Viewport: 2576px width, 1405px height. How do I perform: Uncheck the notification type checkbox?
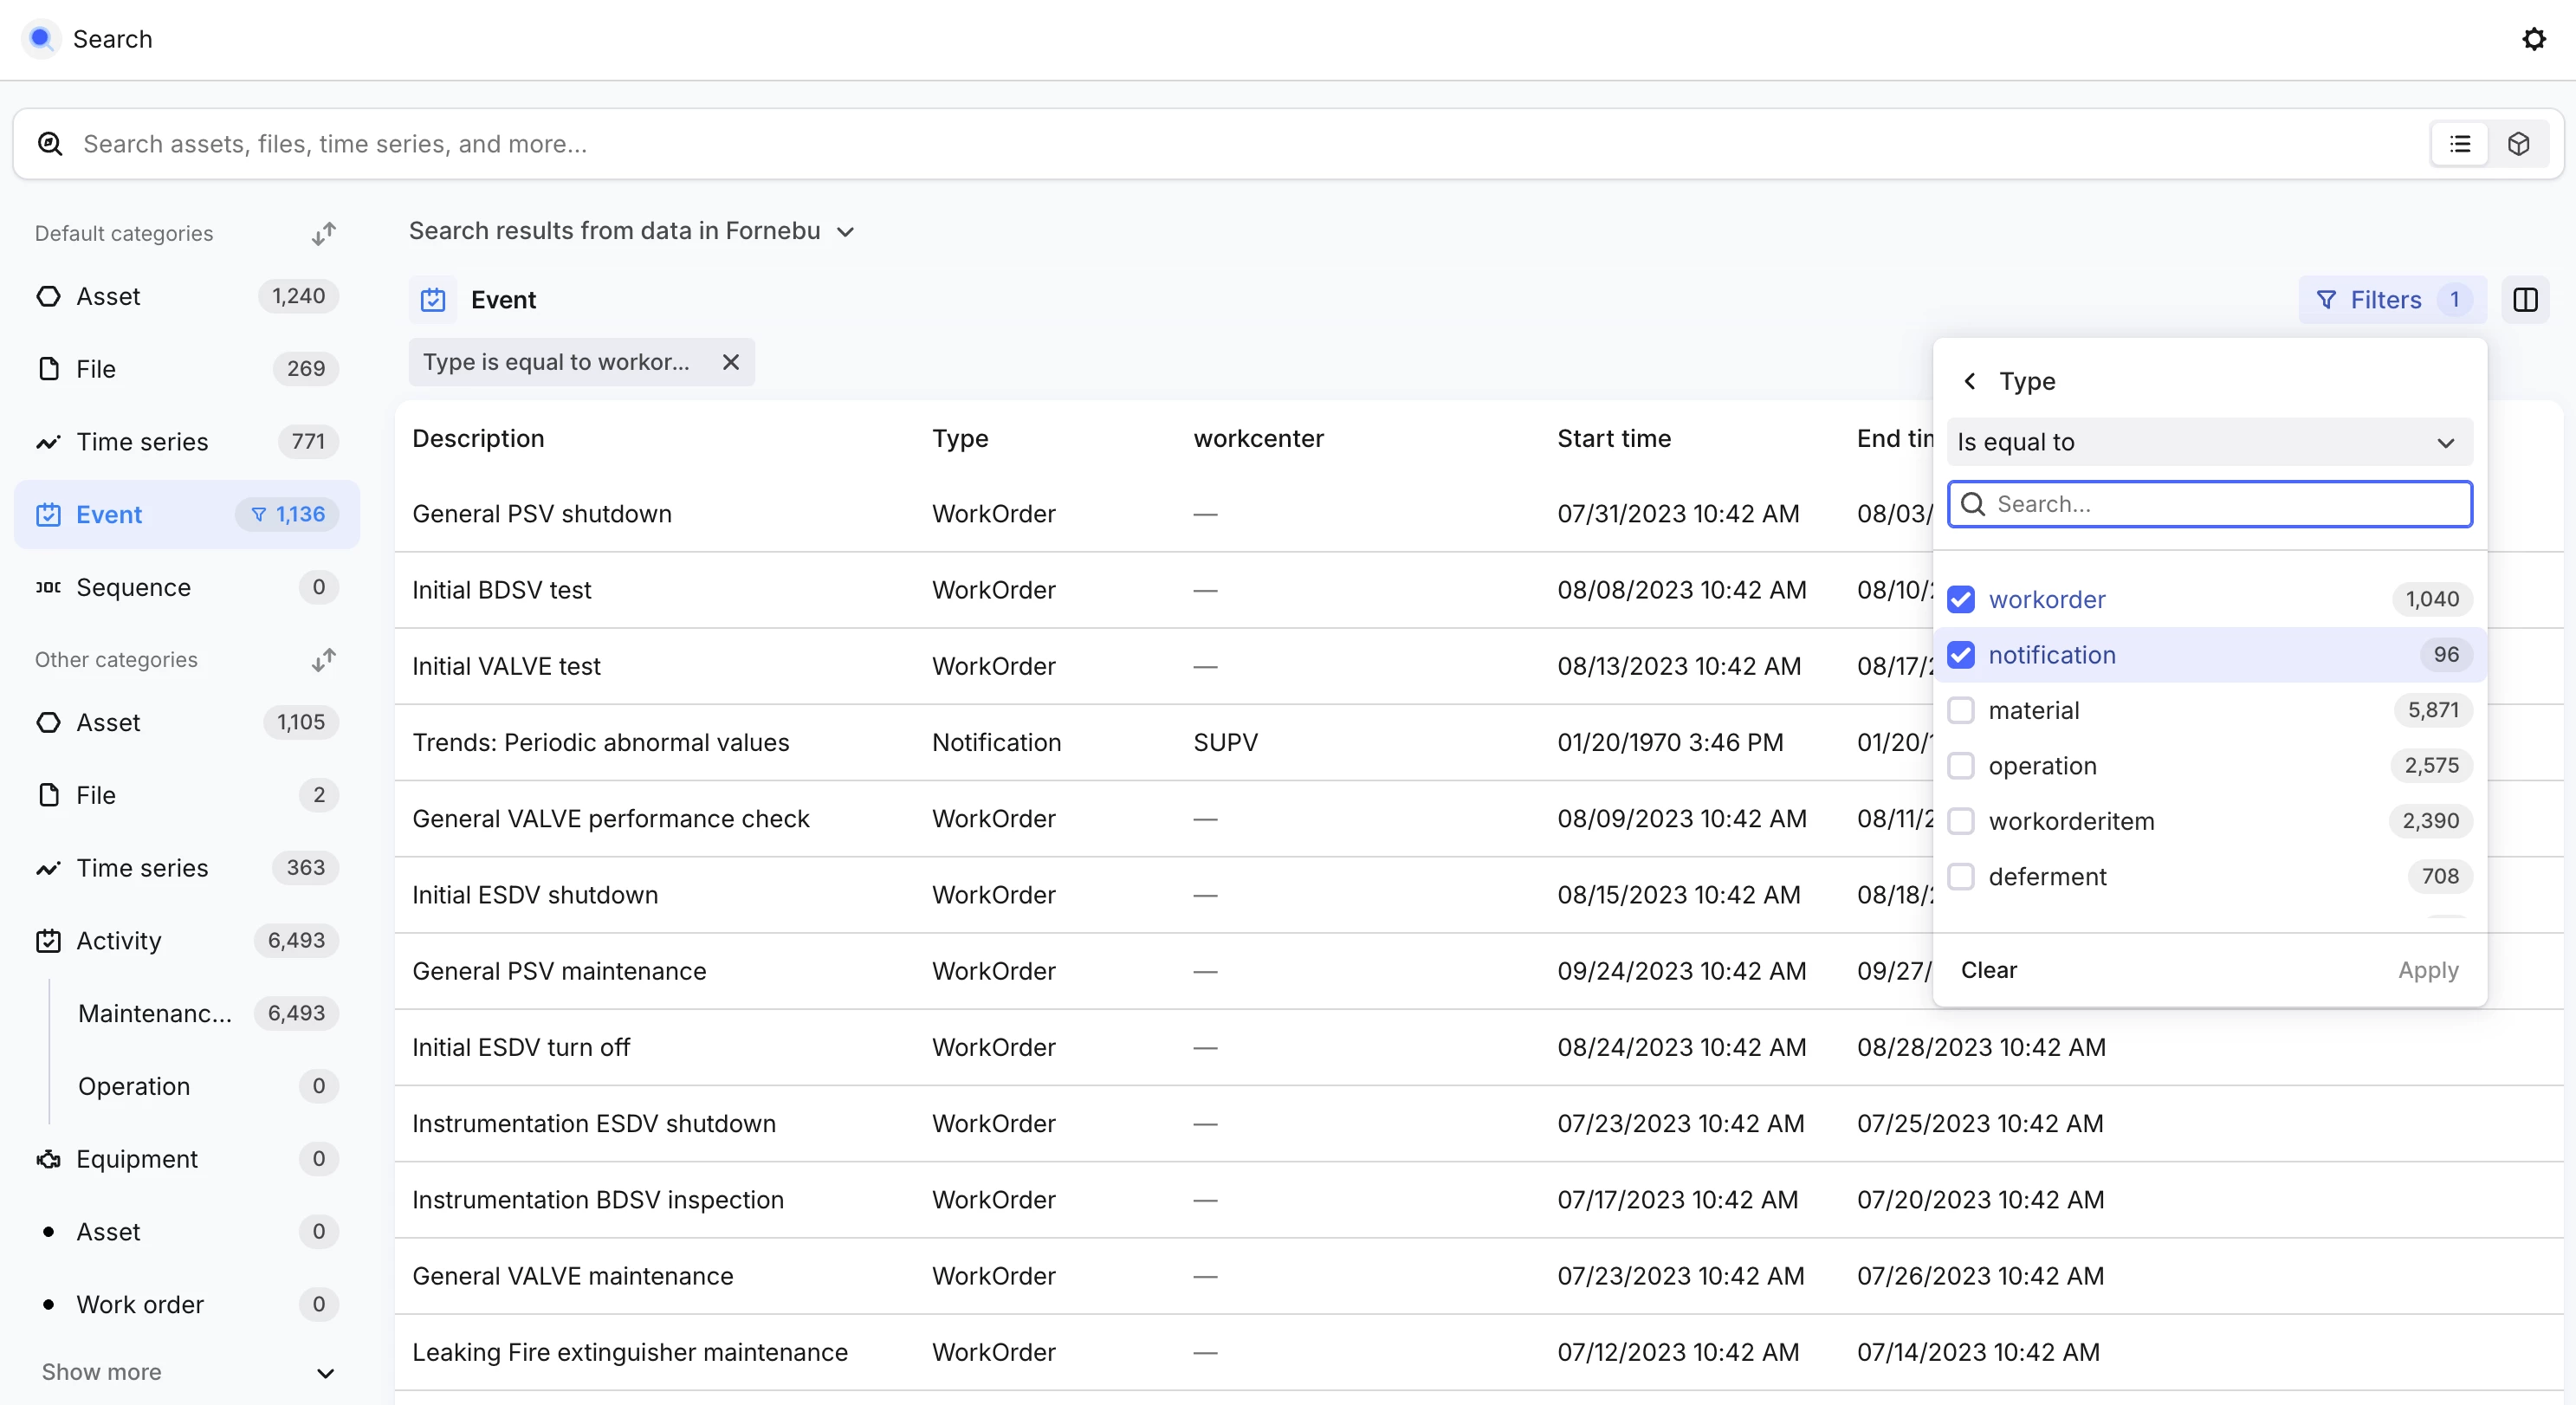coord(1961,655)
